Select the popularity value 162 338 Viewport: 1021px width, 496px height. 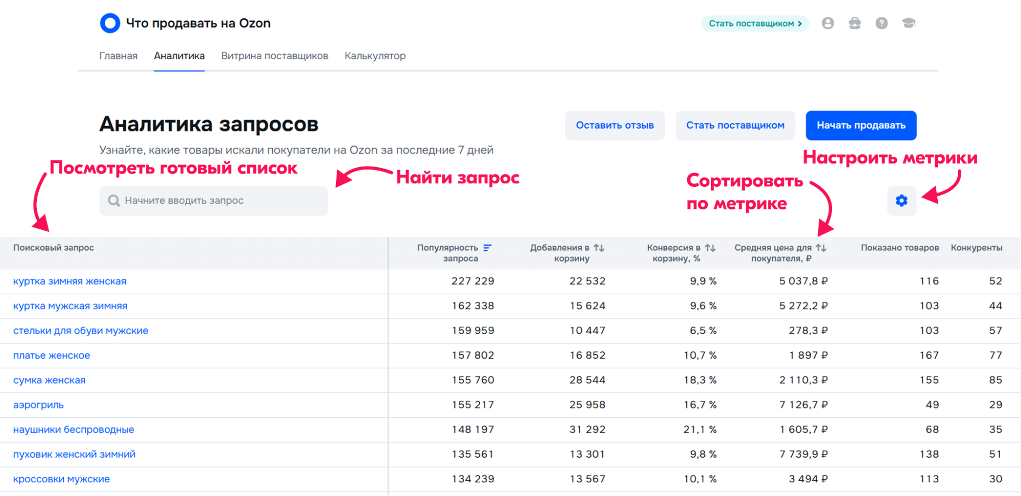(473, 306)
